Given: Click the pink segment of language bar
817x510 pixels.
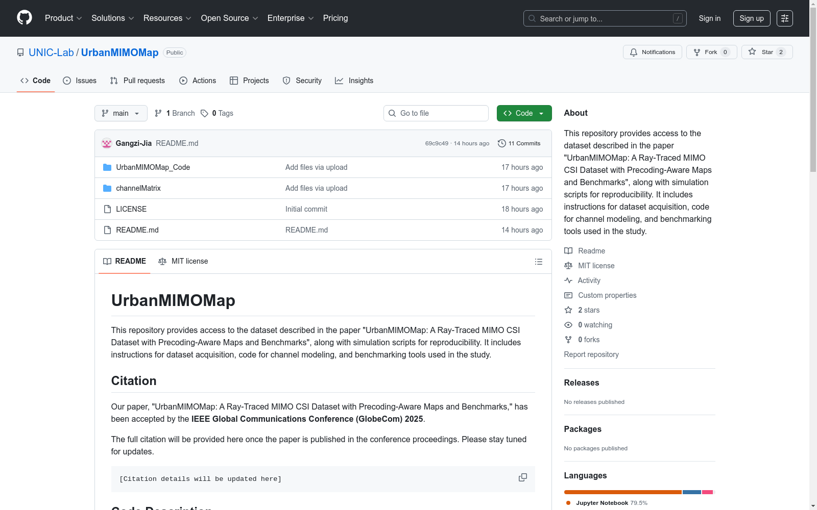Looking at the screenshot, I should [x=707, y=492].
